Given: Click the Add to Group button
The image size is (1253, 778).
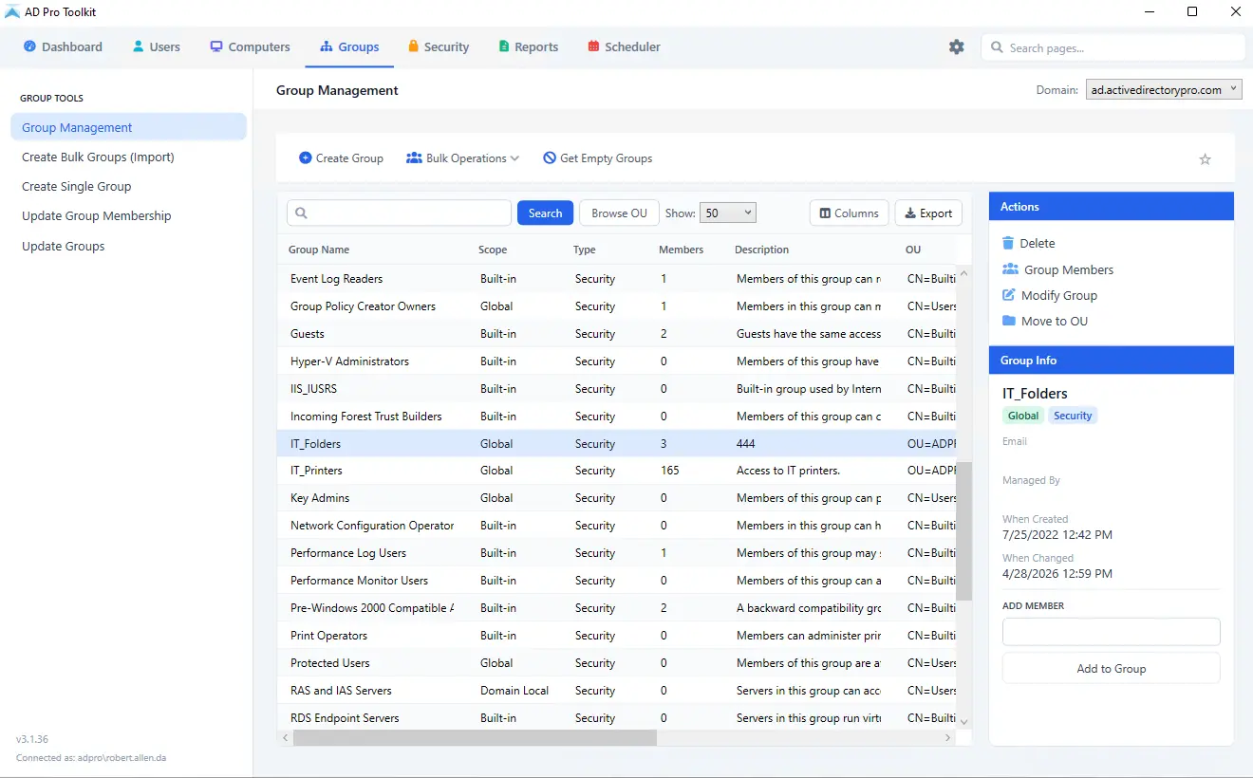Looking at the screenshot, I should click(x=1112, y=668).
